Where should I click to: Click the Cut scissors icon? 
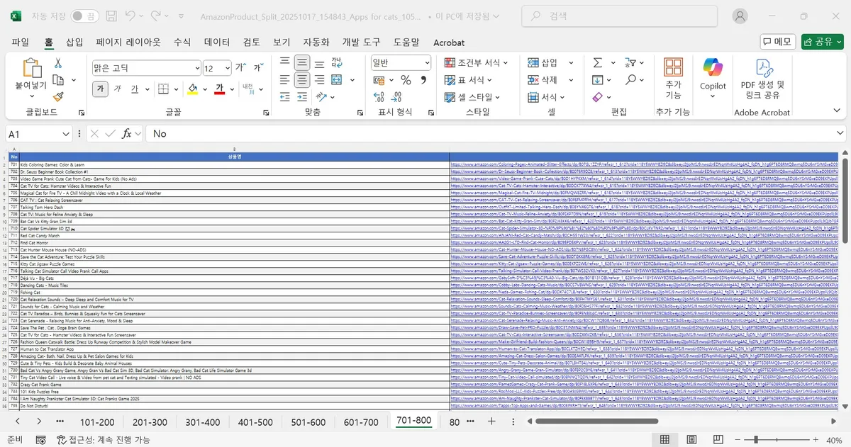point(58,63)
